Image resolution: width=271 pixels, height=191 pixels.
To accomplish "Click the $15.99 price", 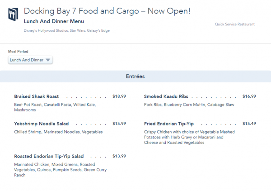I will [119, 124].
